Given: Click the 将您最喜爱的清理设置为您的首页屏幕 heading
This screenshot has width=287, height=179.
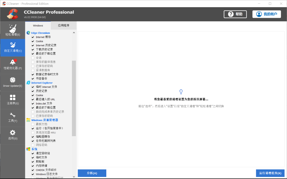Looking at the screenshot, I should [181, 99].
